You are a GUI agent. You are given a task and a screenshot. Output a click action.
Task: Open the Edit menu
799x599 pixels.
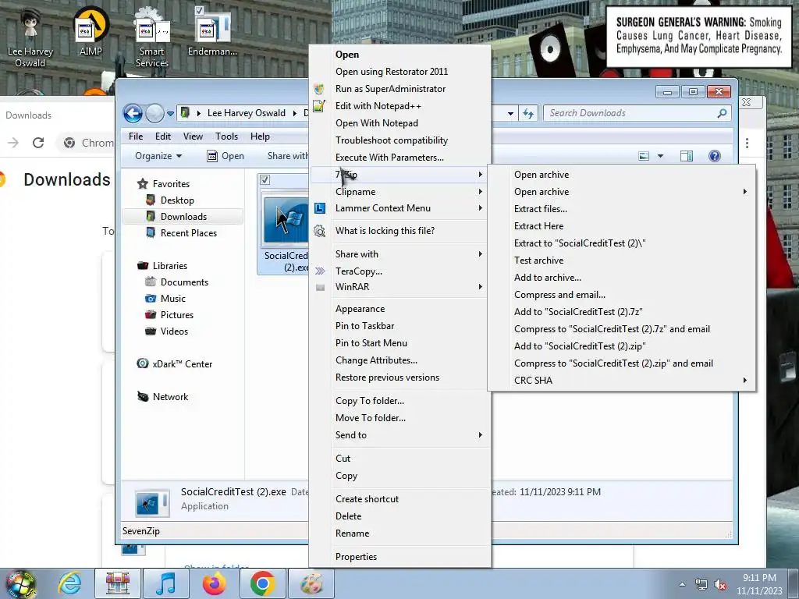163,136
